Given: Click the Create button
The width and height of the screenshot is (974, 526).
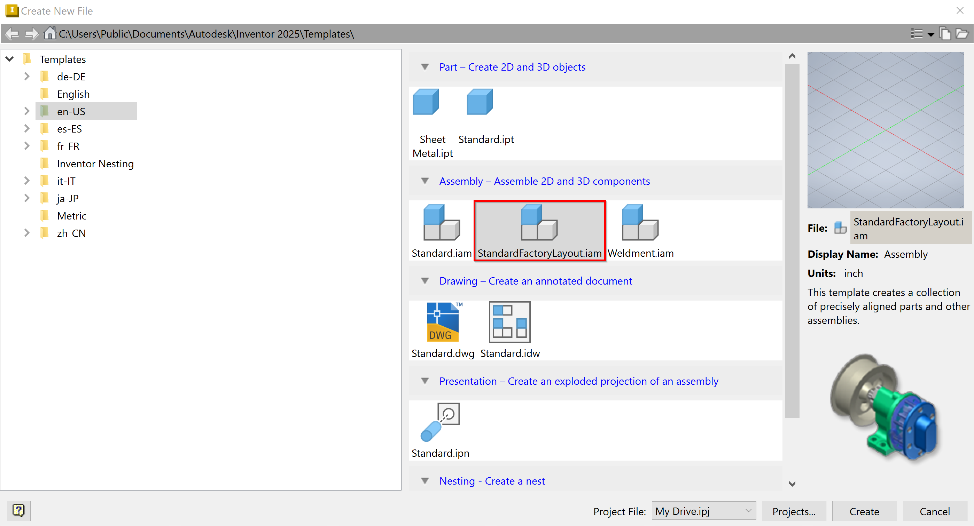Looking at the screenshot, I should pos(864,511).
